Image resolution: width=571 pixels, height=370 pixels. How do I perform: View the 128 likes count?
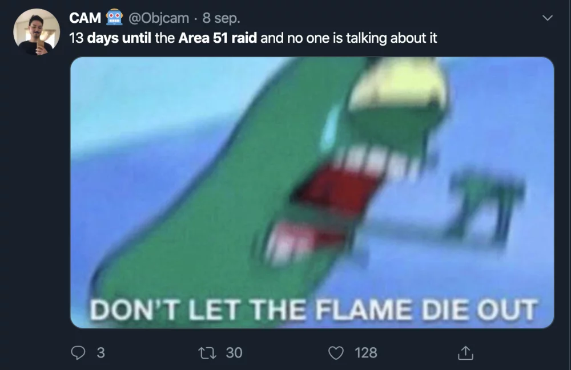point(365,352)
